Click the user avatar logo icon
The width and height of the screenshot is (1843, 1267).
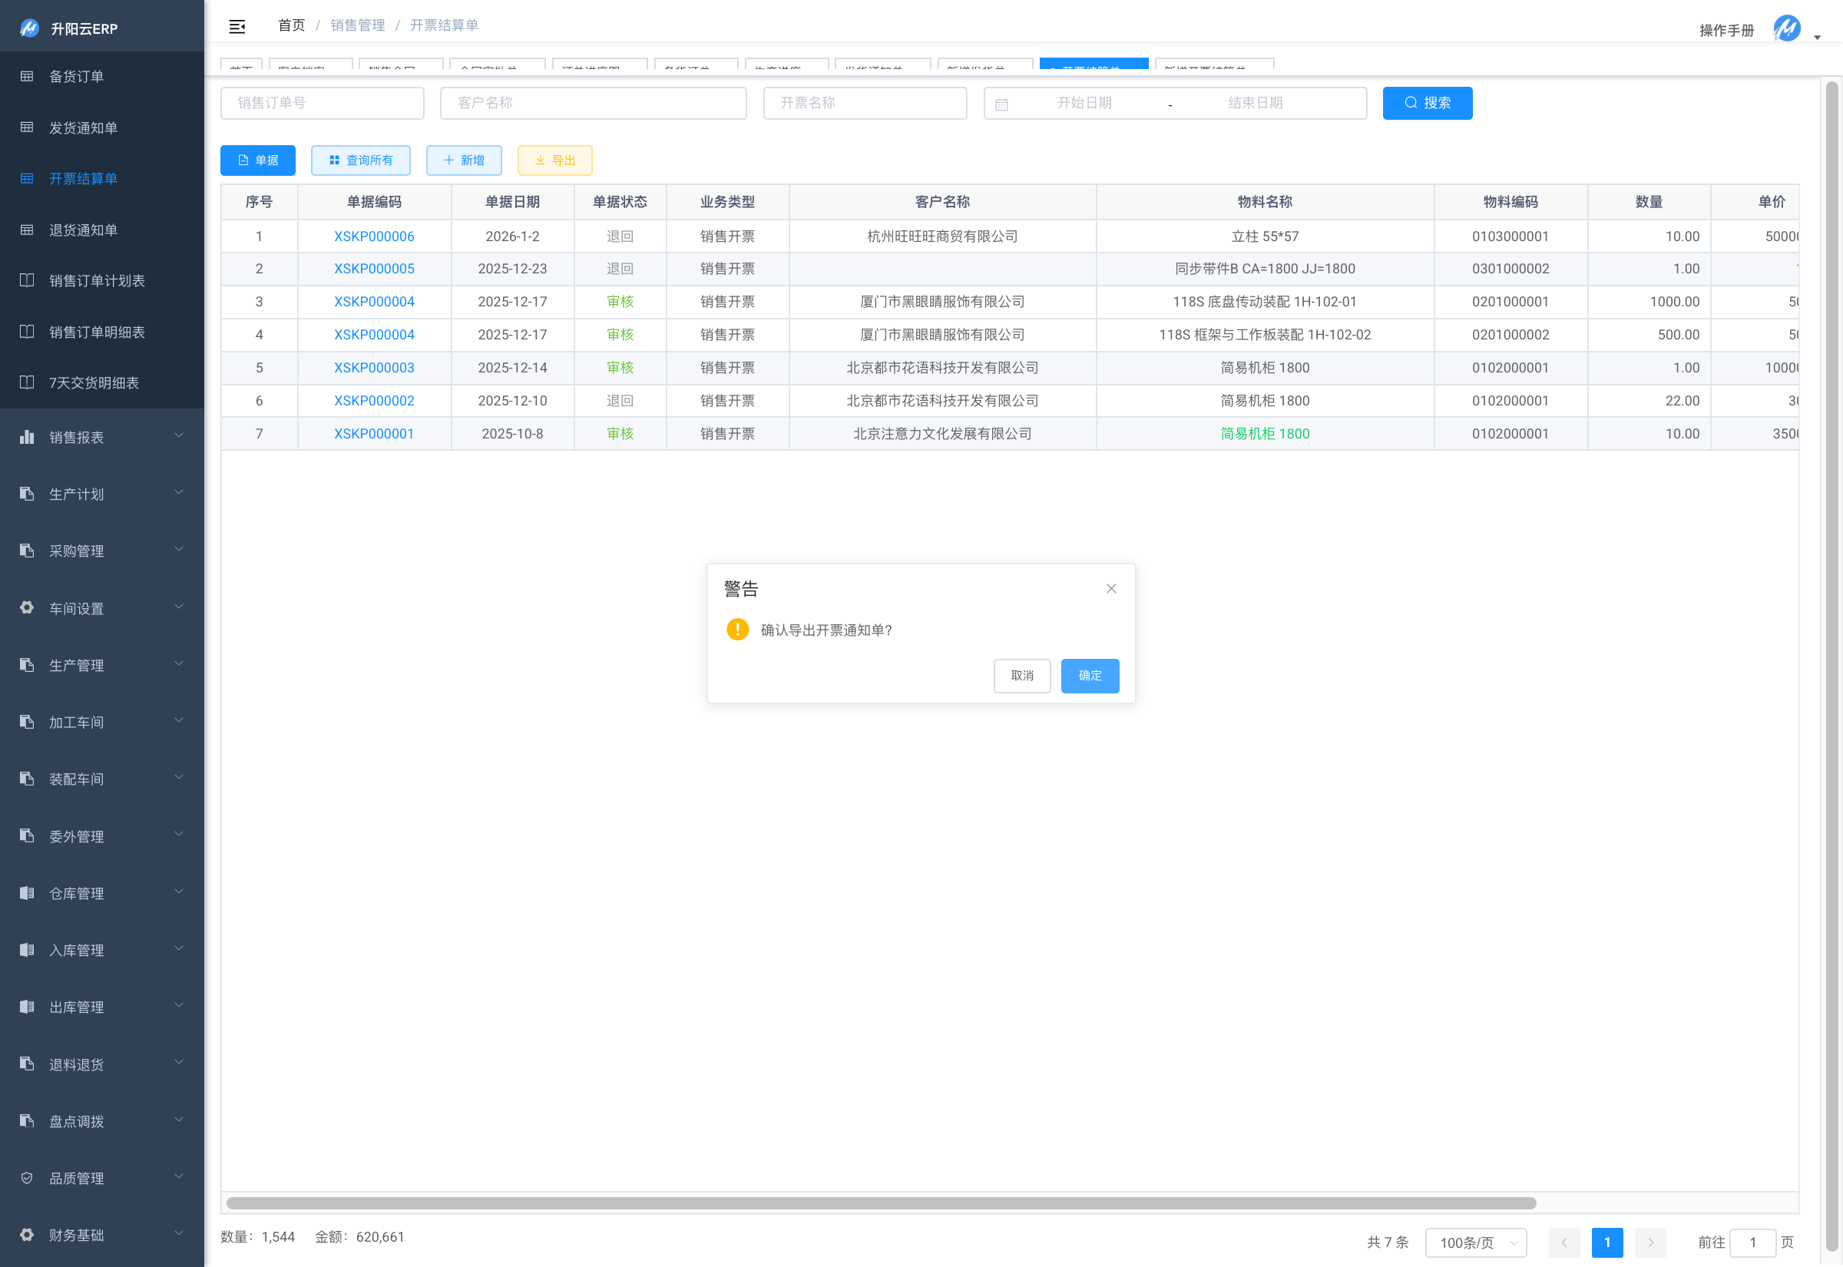(x=1787, y=28)
